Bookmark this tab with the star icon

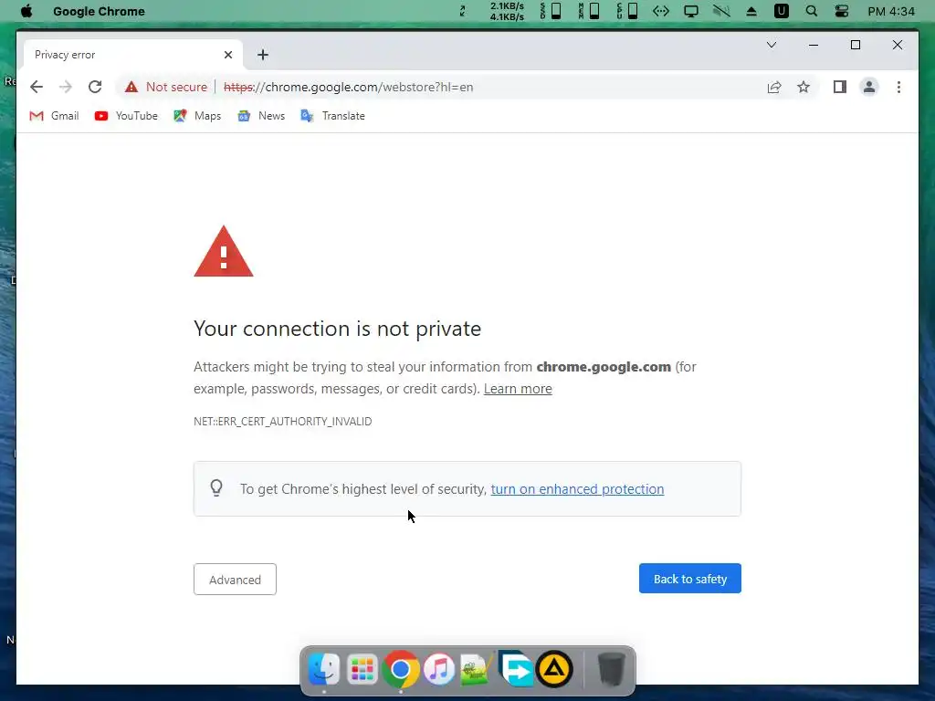point(804,87)
